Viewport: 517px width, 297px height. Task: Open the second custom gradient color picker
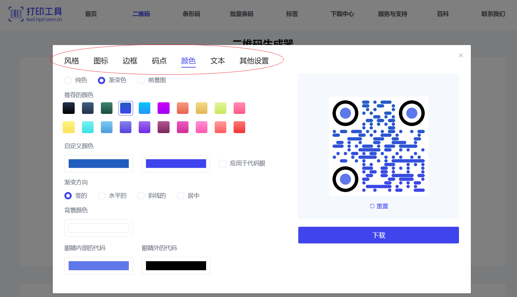click(176, 164)
